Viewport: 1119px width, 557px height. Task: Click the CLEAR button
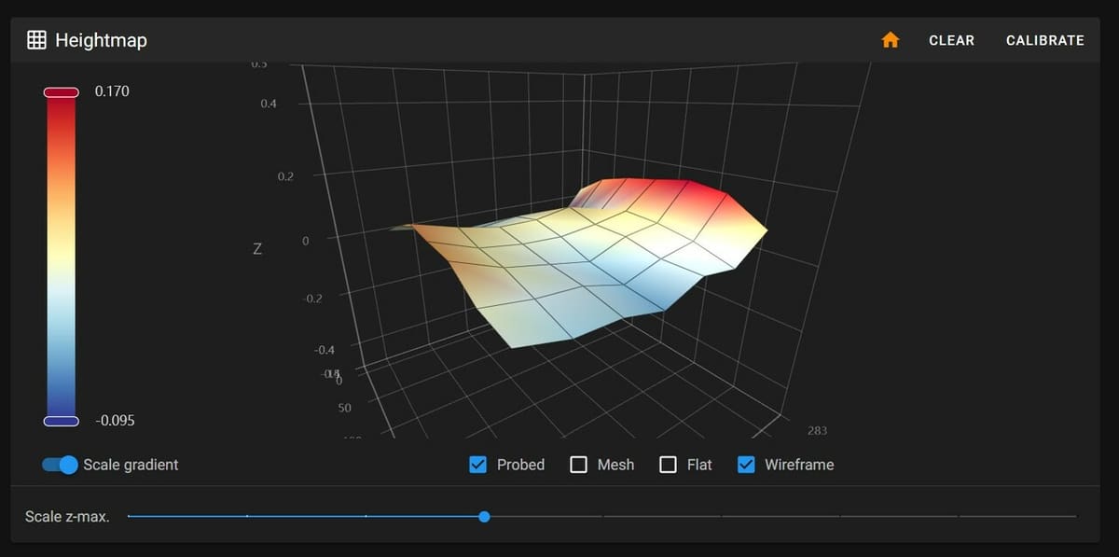click(x=951, y=40)
